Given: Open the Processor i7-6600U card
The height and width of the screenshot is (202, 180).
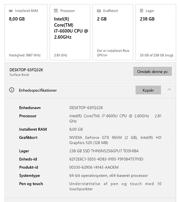Looking at the screenshot, I should 70,32.
